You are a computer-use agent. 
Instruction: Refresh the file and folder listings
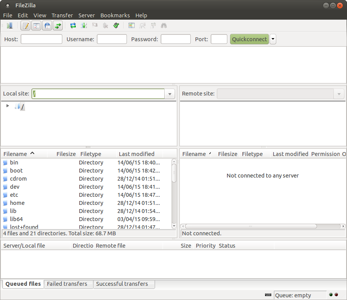[x=73, y=25]
